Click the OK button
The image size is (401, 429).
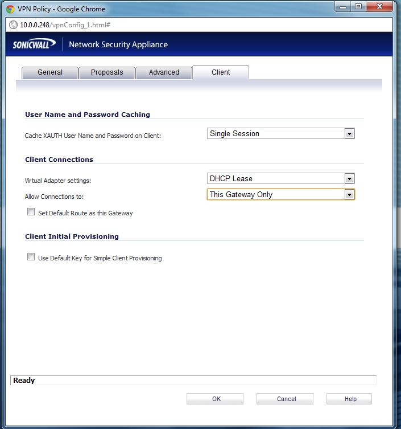point(215,399)
